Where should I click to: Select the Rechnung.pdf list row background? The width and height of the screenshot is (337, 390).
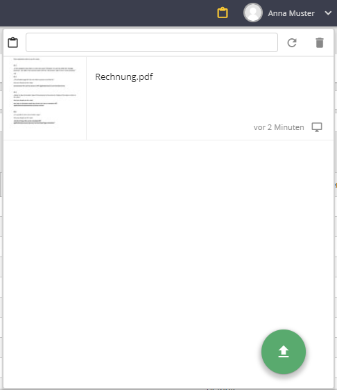click(209, 104)
